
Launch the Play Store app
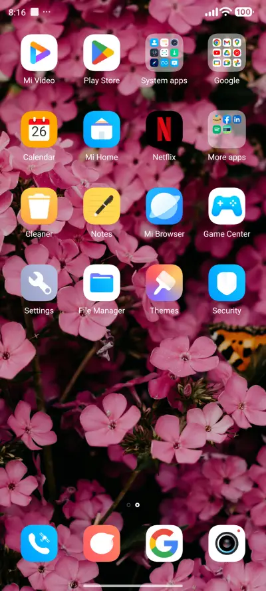point(102,53)
